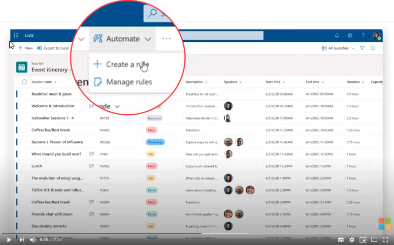Open comments on Welcome & Introduction row
The image size is (394, 245).
click(92, 106)
